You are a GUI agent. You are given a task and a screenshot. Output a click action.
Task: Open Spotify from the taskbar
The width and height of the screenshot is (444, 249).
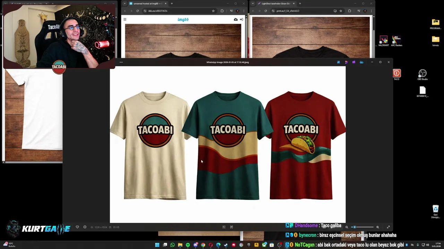click(188, 245)
